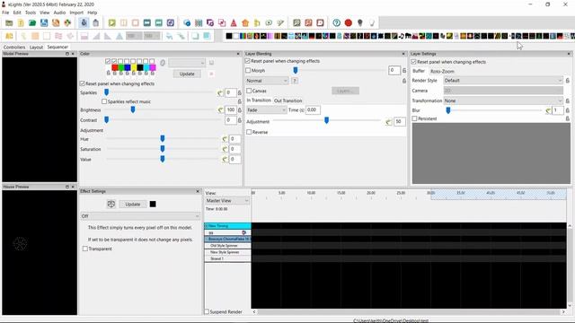The height and width of the screenshot is (323, 575).
Task: Toggle Layer Blending reset panel checkbox
Action: [x=248, y=61]
